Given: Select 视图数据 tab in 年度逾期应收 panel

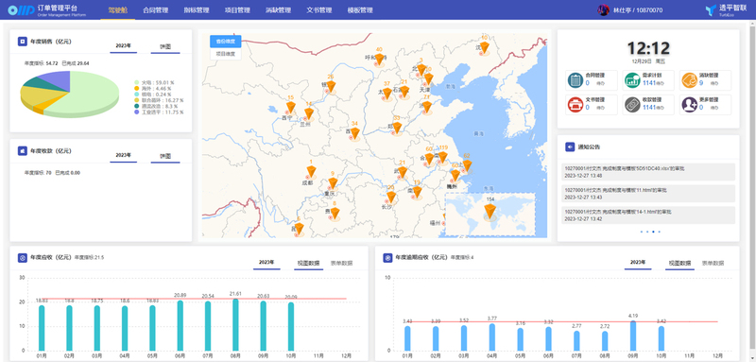Looking at the screenshot, I should [679, 263].
